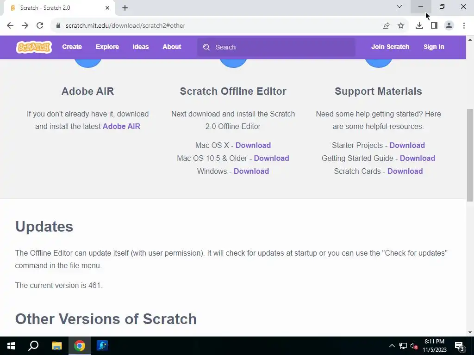Click Chrome icon in taskbar
Screen dimensions: 474x355
pos(80,346)
